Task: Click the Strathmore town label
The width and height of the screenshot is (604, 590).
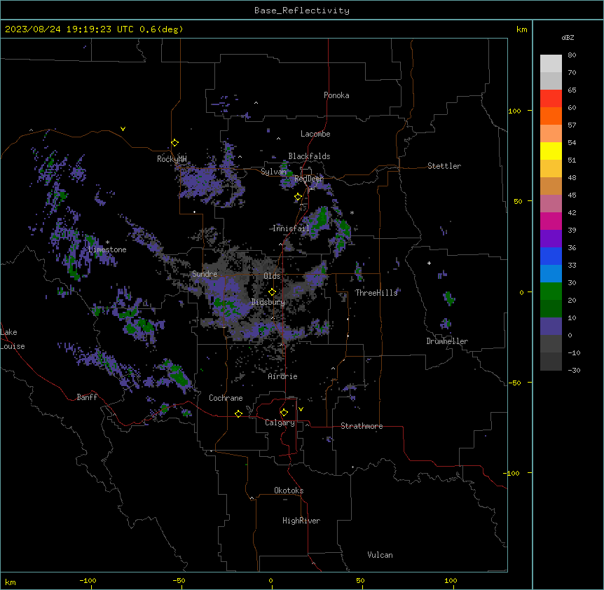Action: tap(362, 426)
